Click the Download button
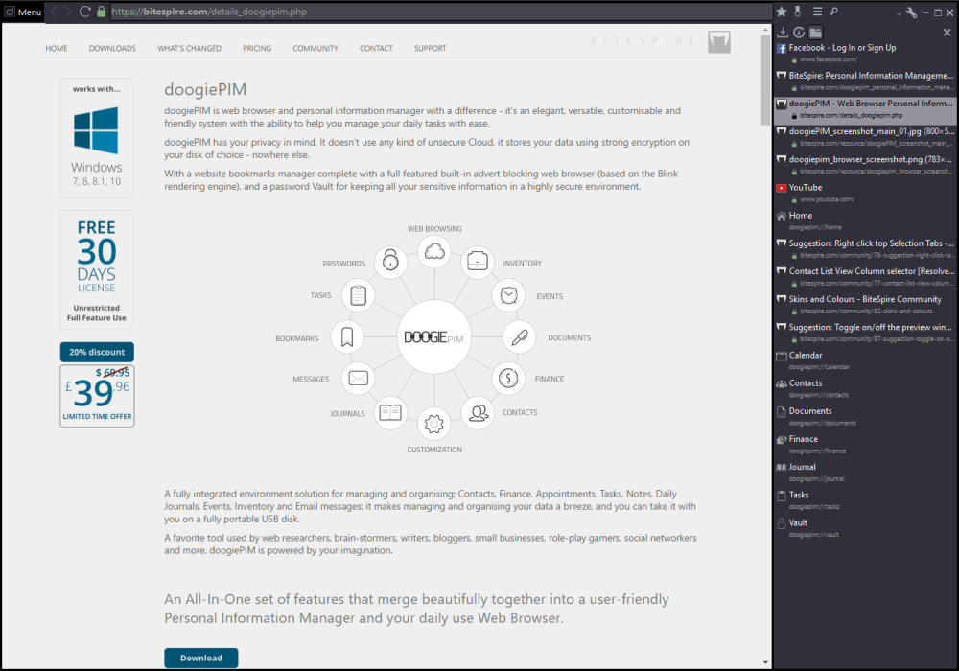 click(201, 659)
